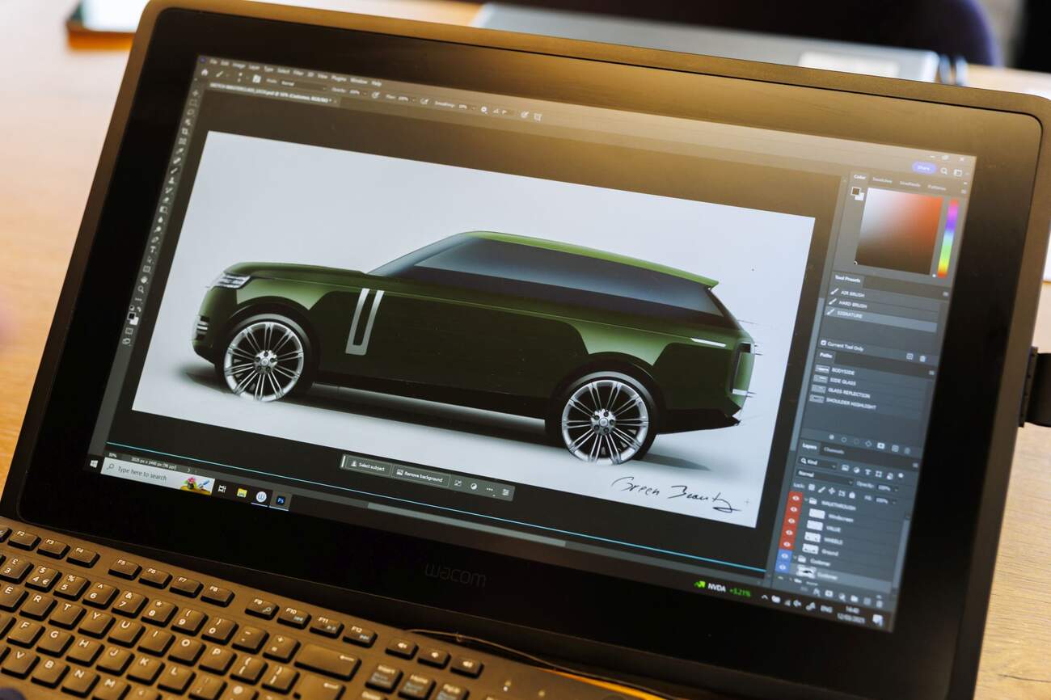Delete current path with the trash icon
The width and height of the screenshot is (1051, 700).
click(x=922, y=359)
